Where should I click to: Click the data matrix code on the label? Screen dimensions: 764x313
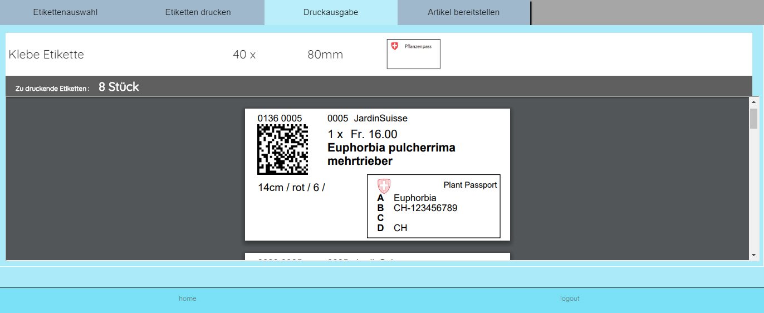(x=282, y=149)
